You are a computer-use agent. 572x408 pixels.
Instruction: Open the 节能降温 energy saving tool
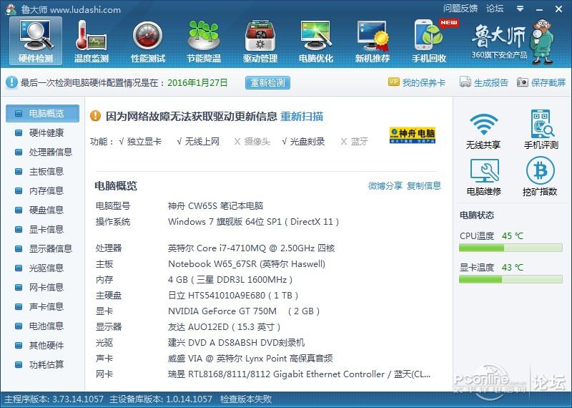point(204,41)
